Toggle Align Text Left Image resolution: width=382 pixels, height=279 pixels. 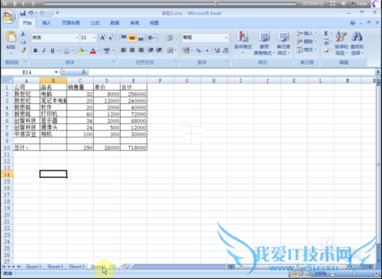pos(124,50)
